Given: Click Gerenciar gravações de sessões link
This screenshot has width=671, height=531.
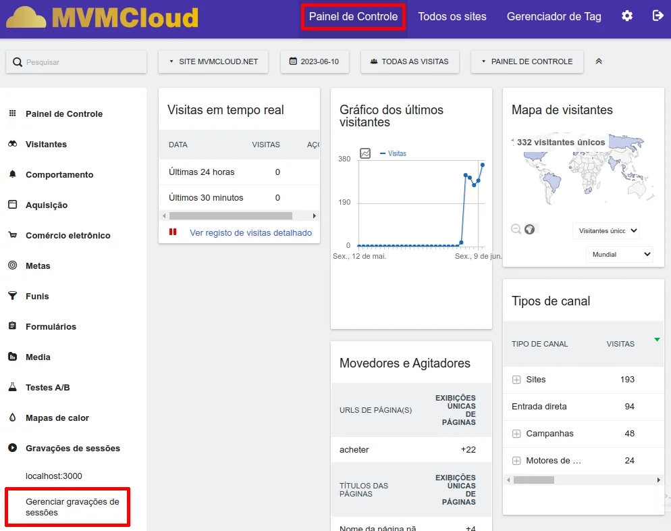Looking at the screenshot, I should (72, 507).
